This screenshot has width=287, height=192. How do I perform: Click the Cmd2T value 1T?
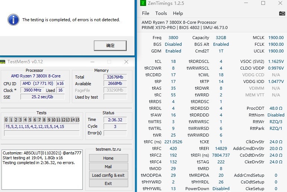pyautogui.click(x=221, y=51)
